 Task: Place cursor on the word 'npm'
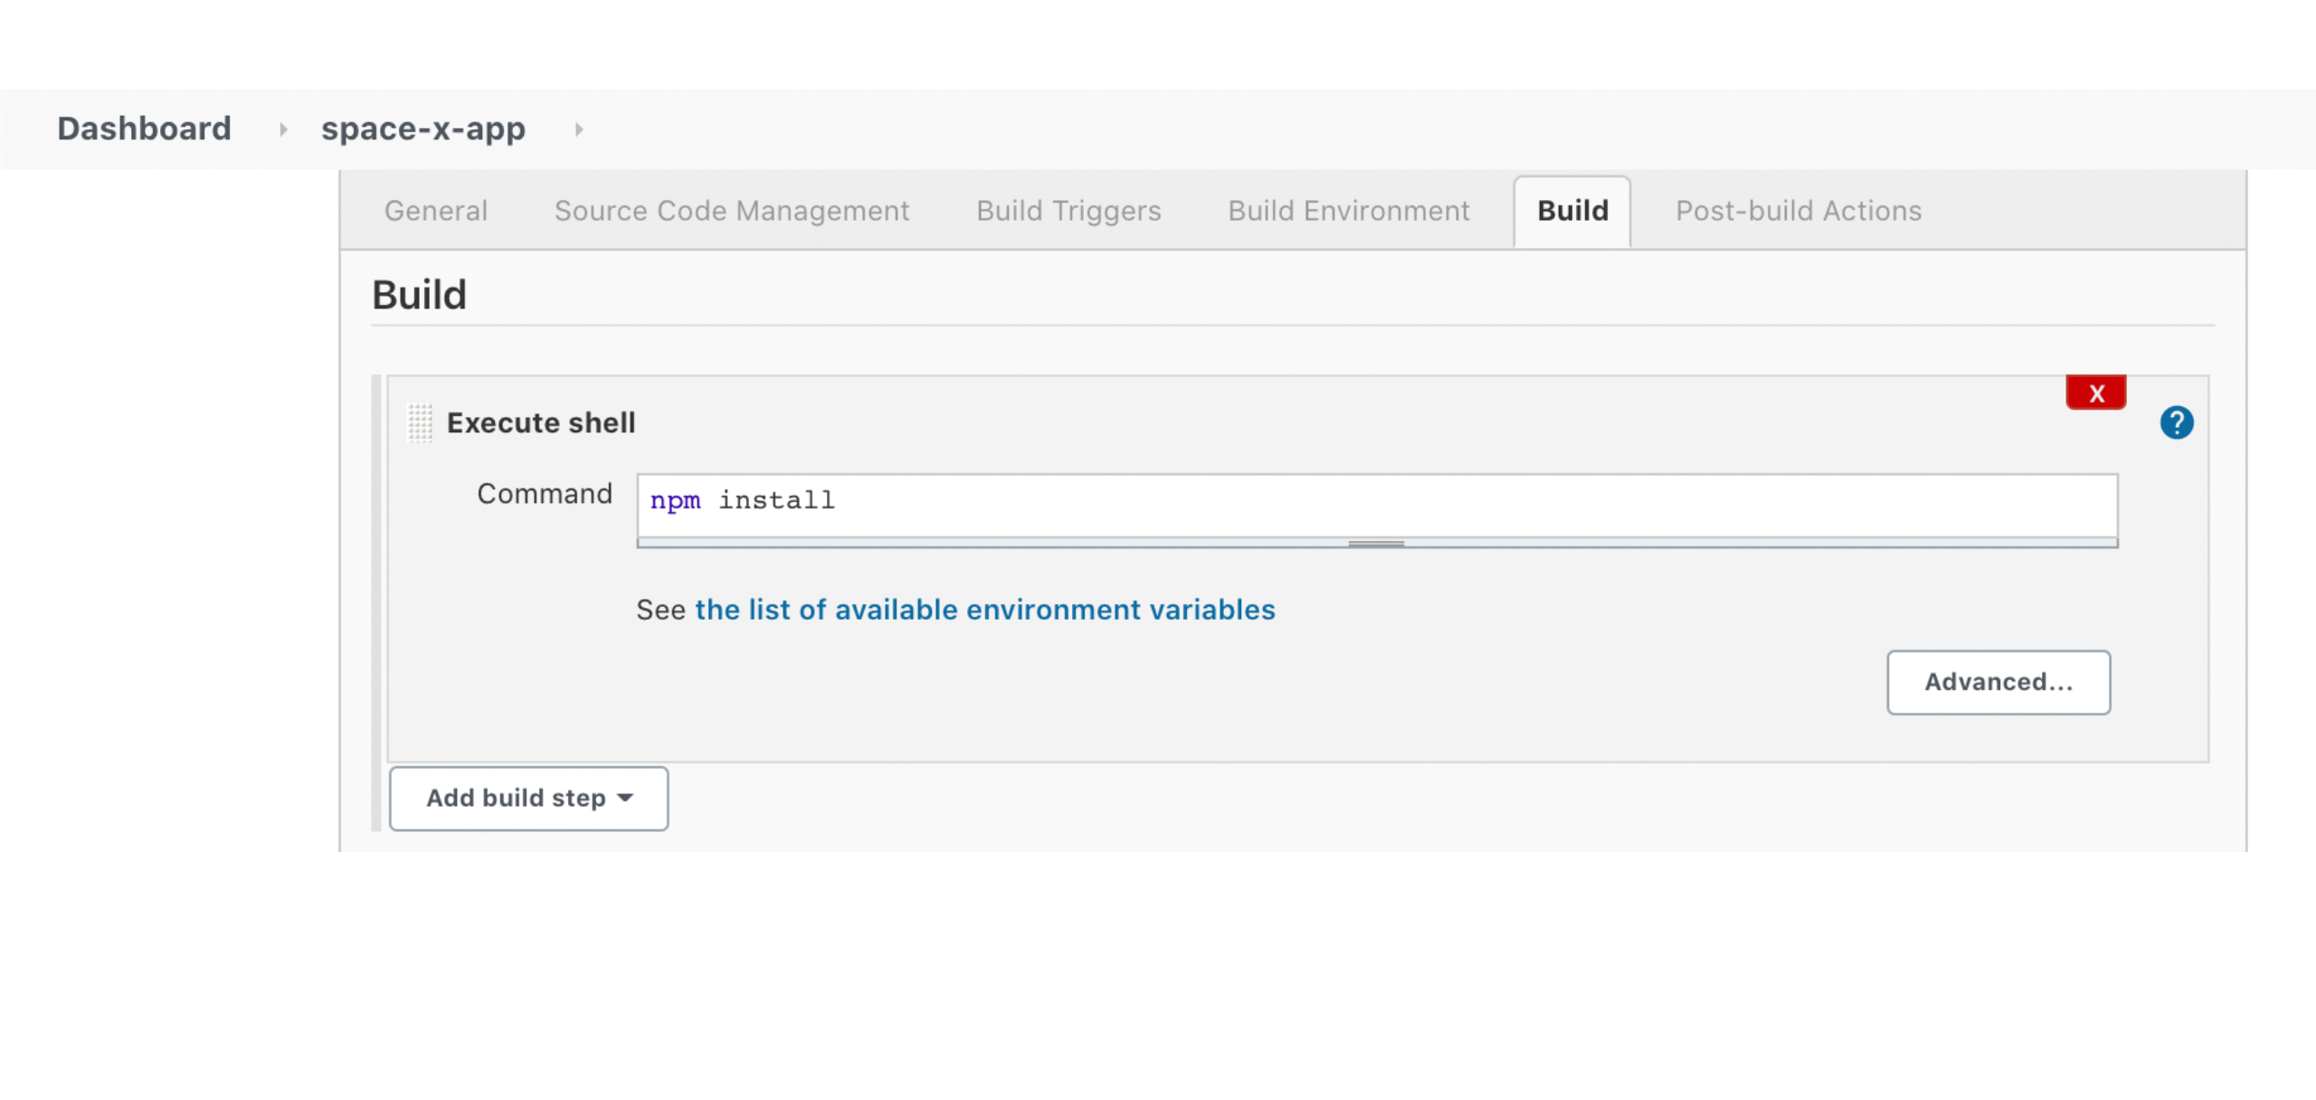pyautogui.click(x=675, y=500)
